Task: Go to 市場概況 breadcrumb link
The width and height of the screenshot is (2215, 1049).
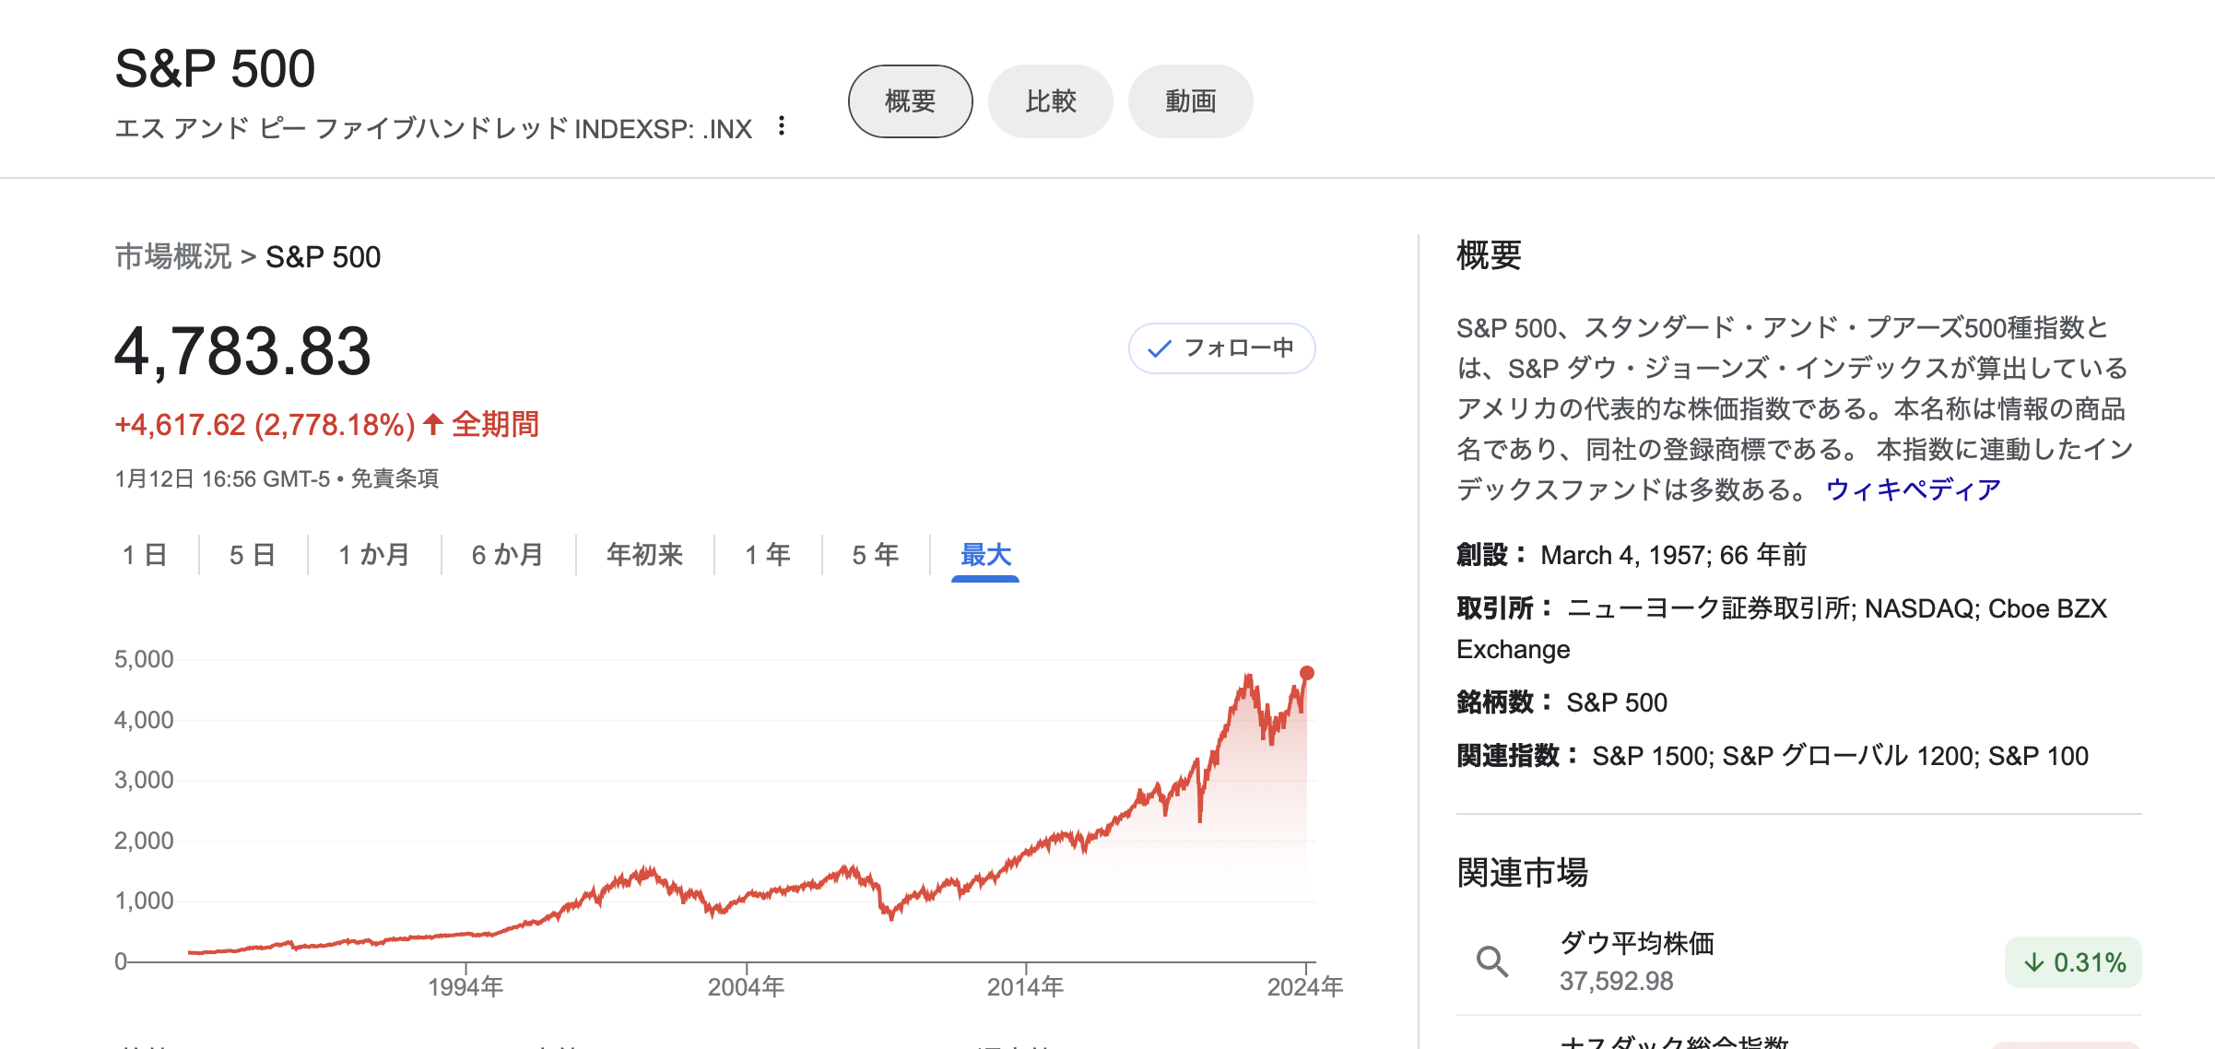Action: [x=172, y=257]
